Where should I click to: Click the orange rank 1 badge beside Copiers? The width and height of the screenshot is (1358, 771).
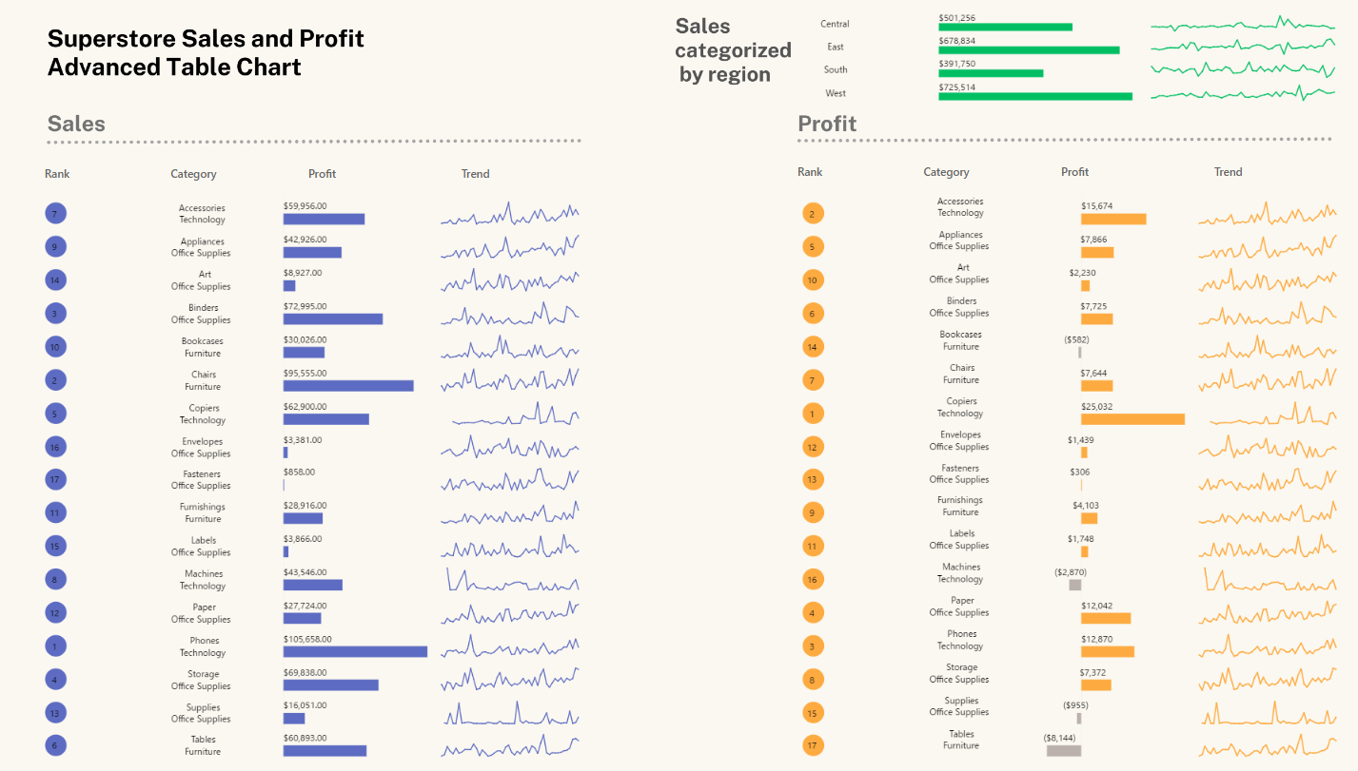pyautogui.click(x=812, y=414)
